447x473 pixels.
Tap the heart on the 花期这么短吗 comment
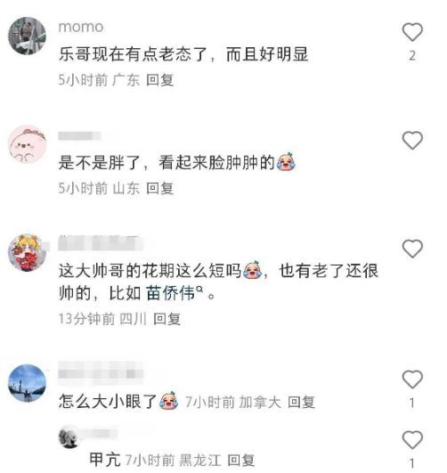412,249
